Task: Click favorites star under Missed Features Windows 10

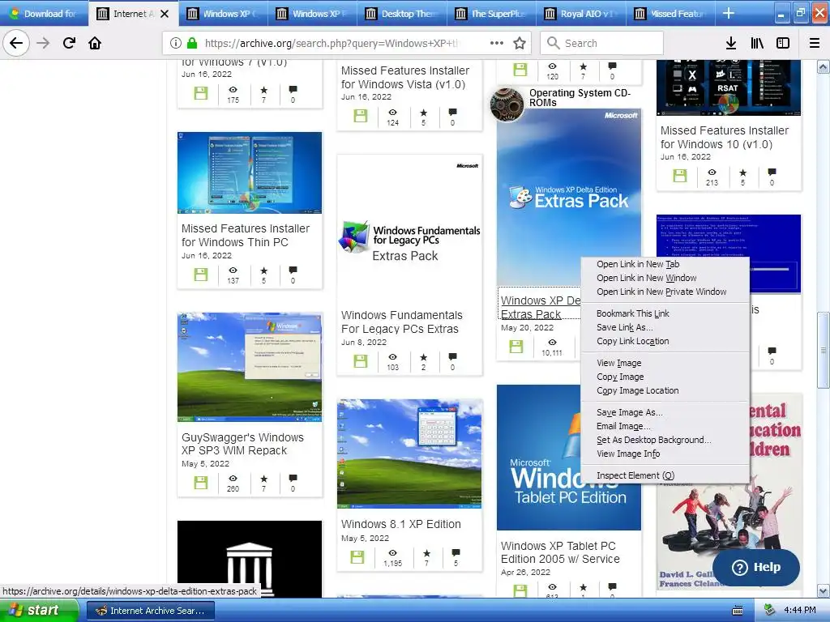Action: [742, 172]
